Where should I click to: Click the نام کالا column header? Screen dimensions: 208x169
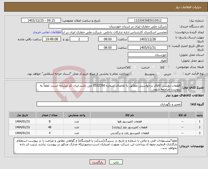pos(129,115)
